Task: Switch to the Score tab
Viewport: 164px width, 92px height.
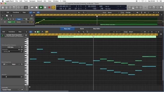Action: click(x=82, y=29)
